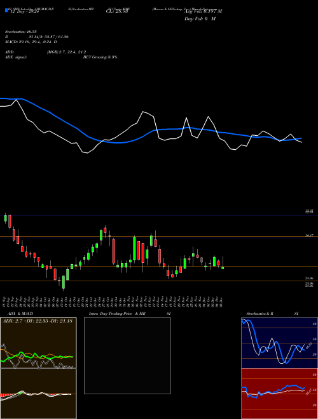Click the 'Day Vol: 0 M' readout

tap(200, 19)
